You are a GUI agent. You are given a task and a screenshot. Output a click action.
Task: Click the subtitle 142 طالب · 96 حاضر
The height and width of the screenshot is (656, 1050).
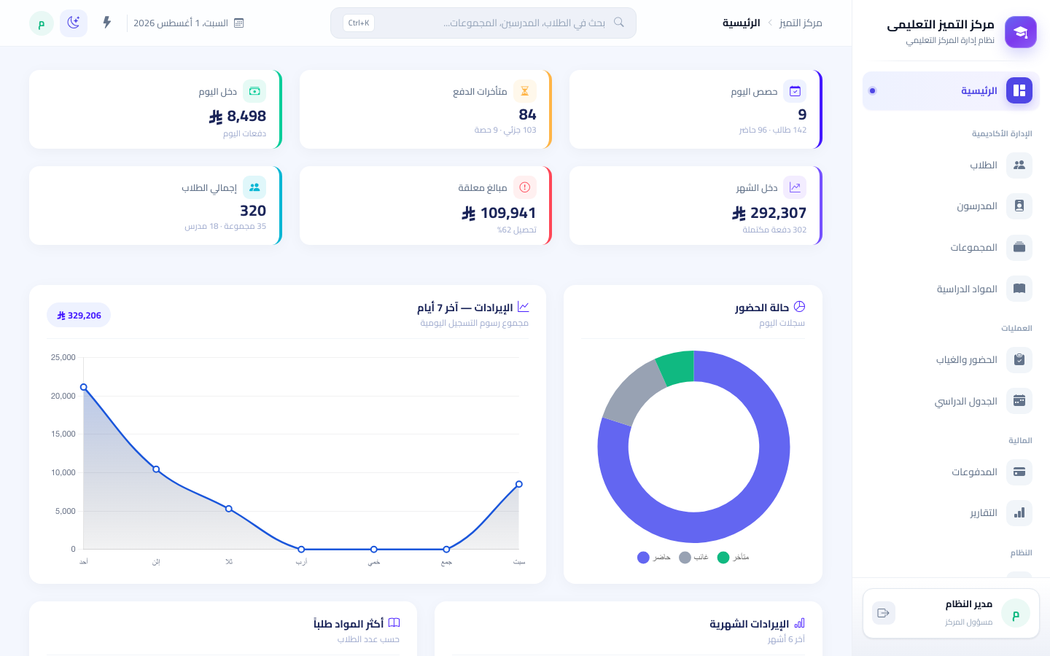[x=773, y=130]
